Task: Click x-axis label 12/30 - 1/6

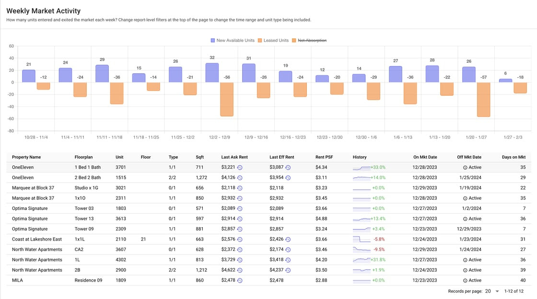Action: tap(366, 137)
